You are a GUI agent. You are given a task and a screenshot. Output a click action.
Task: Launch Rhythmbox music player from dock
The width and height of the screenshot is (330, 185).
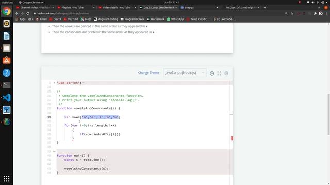click(x=6, y=24)
